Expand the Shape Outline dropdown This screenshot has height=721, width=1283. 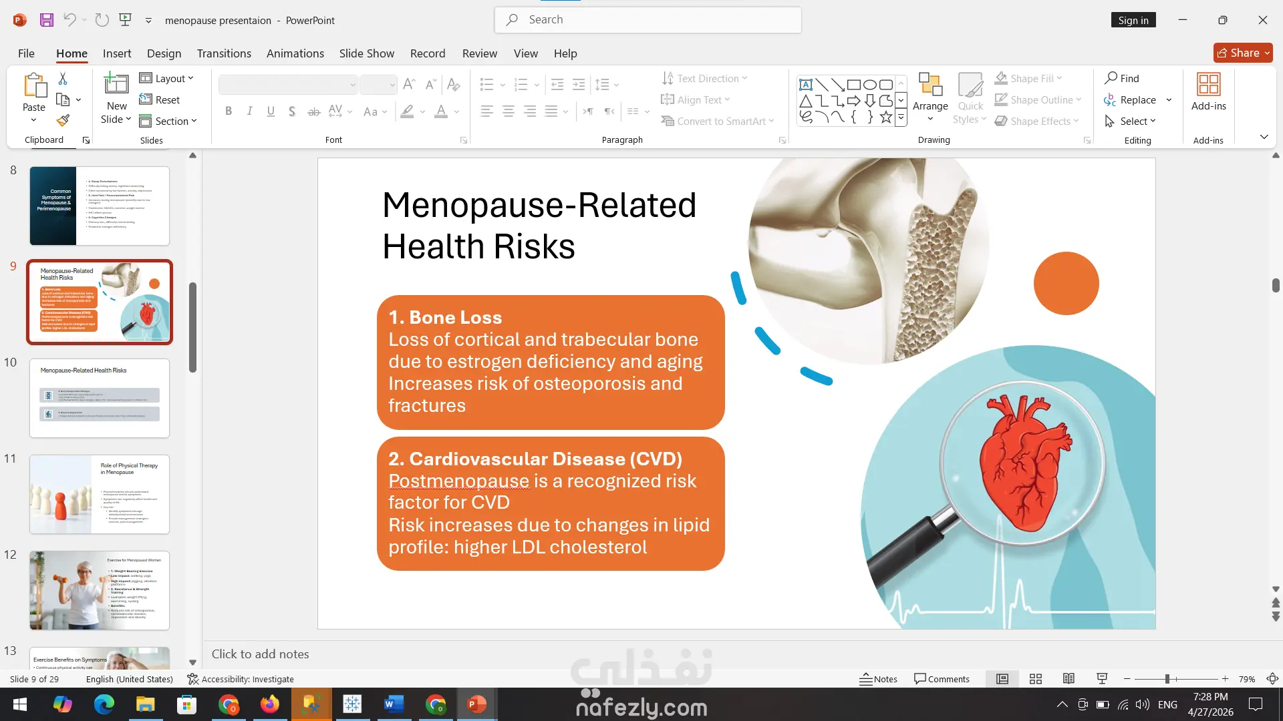1038,99
